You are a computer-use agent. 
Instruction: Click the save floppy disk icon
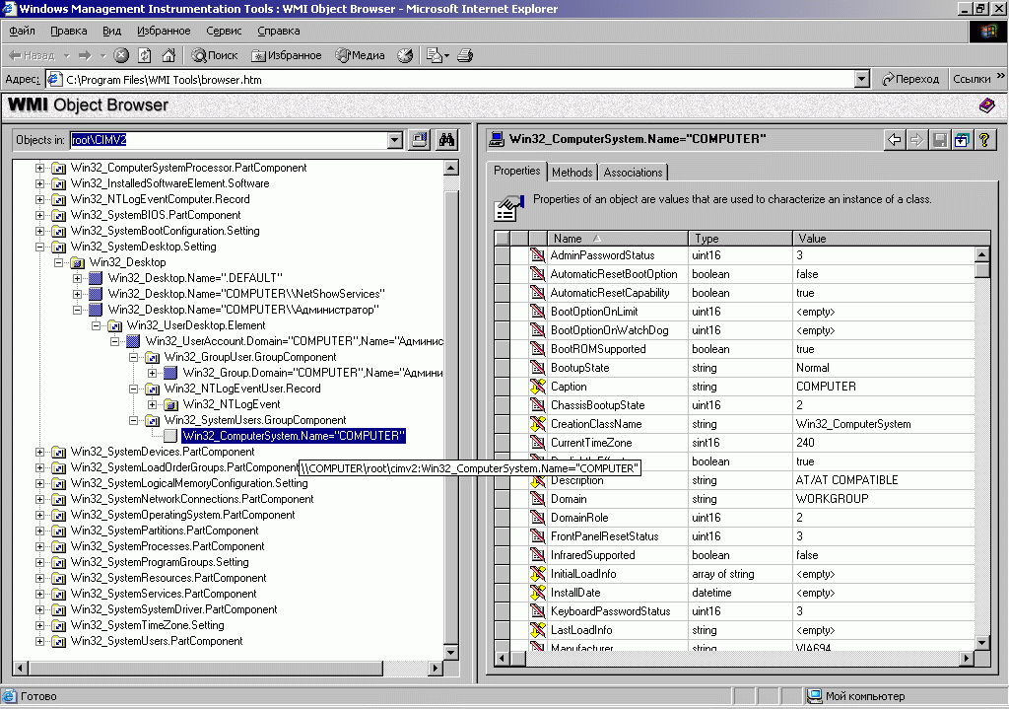939,140
